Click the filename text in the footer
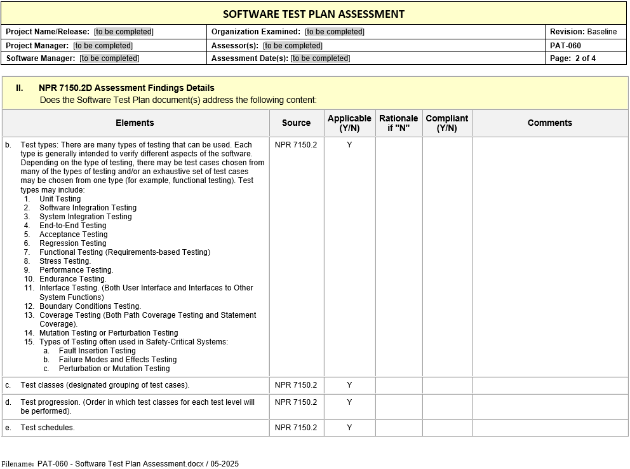This screenshot has width=630, height=469. pyautogui.click(x=120, y=464)
